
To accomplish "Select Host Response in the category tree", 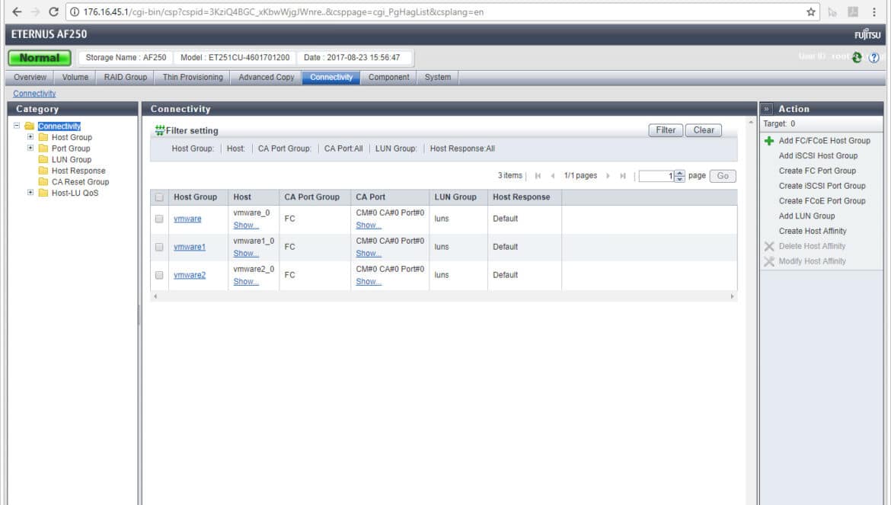I will [78, 171].
